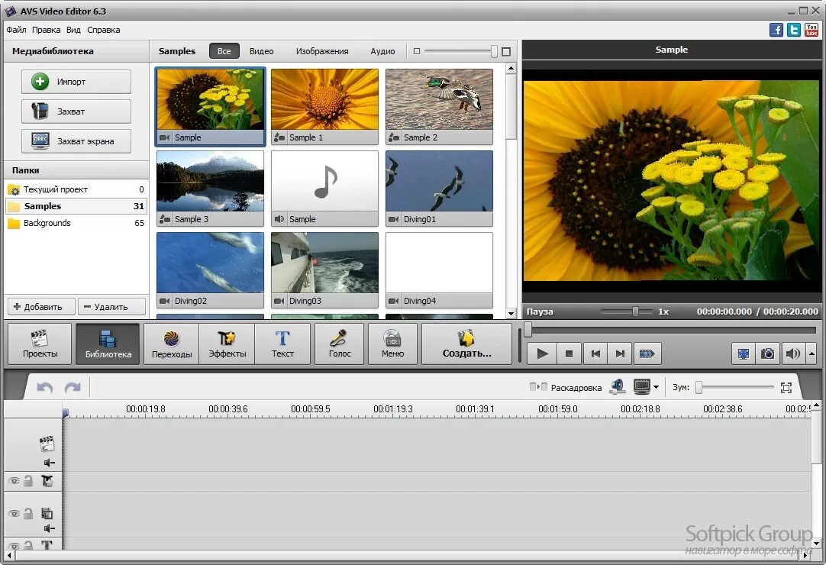Expand the volume control arrow in the player

[x=811, y=354]
